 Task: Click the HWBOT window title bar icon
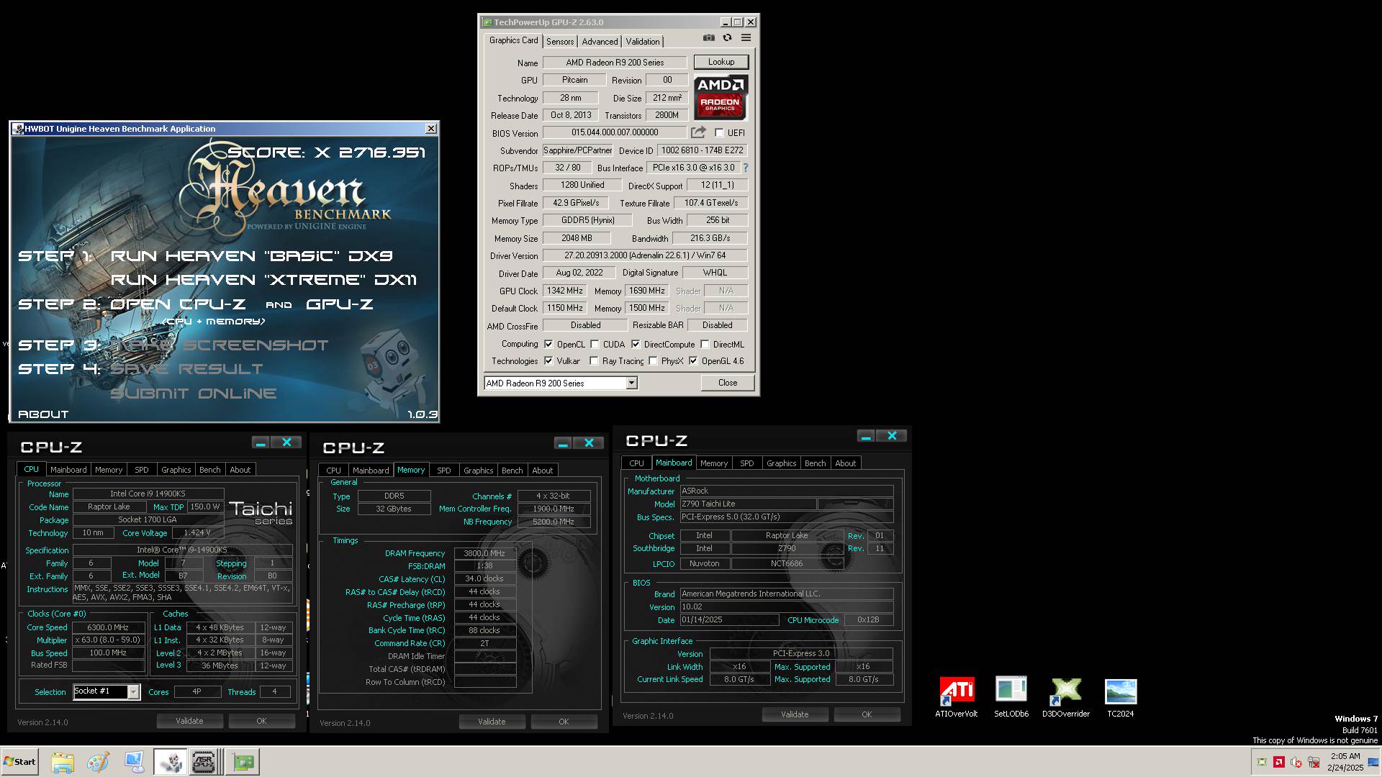pos(18,129)
